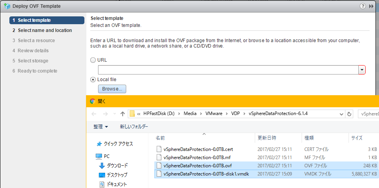
Task: Click the Deploy OVF Template cube icon
Action: coord(7,6)
